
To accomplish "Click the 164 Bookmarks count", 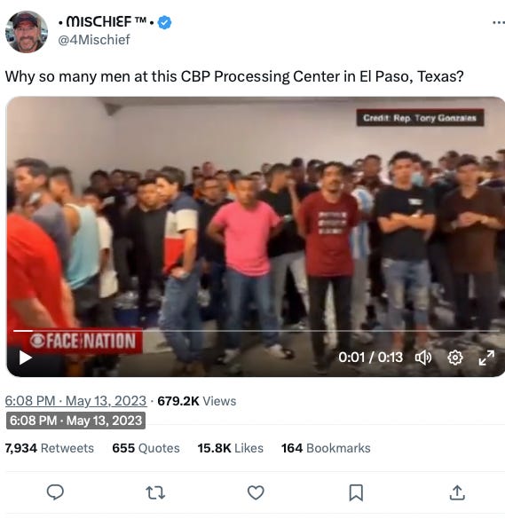I will click(x=326, y=448).
